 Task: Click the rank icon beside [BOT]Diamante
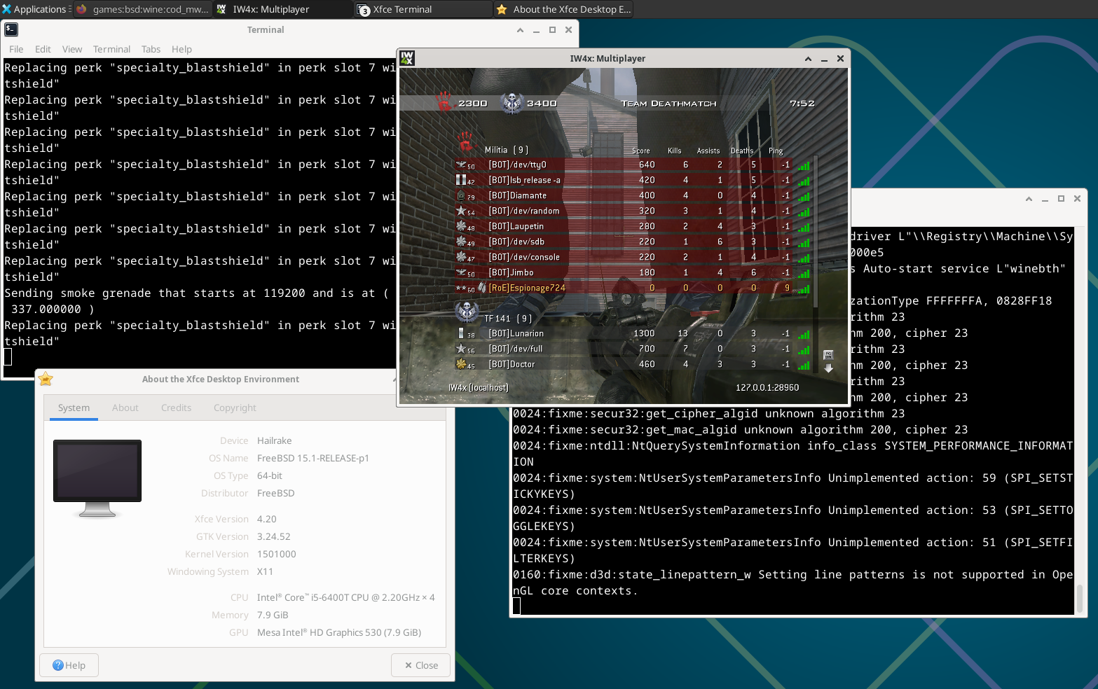point(461,195)
